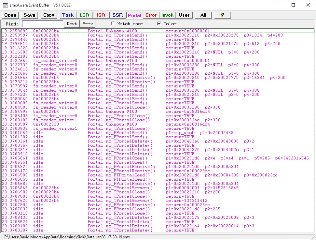Enable the Match case checkbox
316x240 pixels.
tap(113, 24)
